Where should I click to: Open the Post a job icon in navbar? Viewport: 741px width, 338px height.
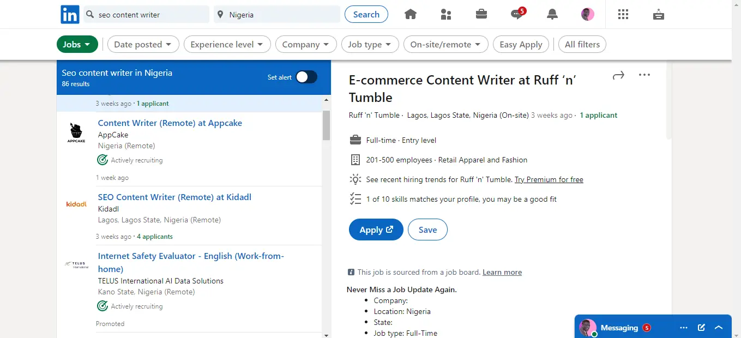[x=659, y=15]
